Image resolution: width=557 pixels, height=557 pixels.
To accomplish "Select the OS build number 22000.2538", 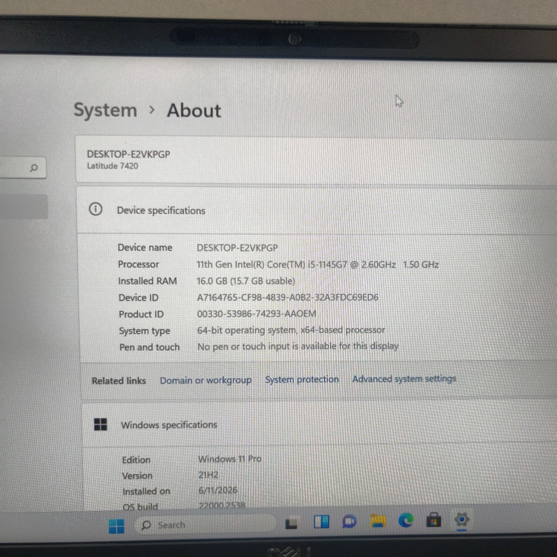I will [222, 505].
